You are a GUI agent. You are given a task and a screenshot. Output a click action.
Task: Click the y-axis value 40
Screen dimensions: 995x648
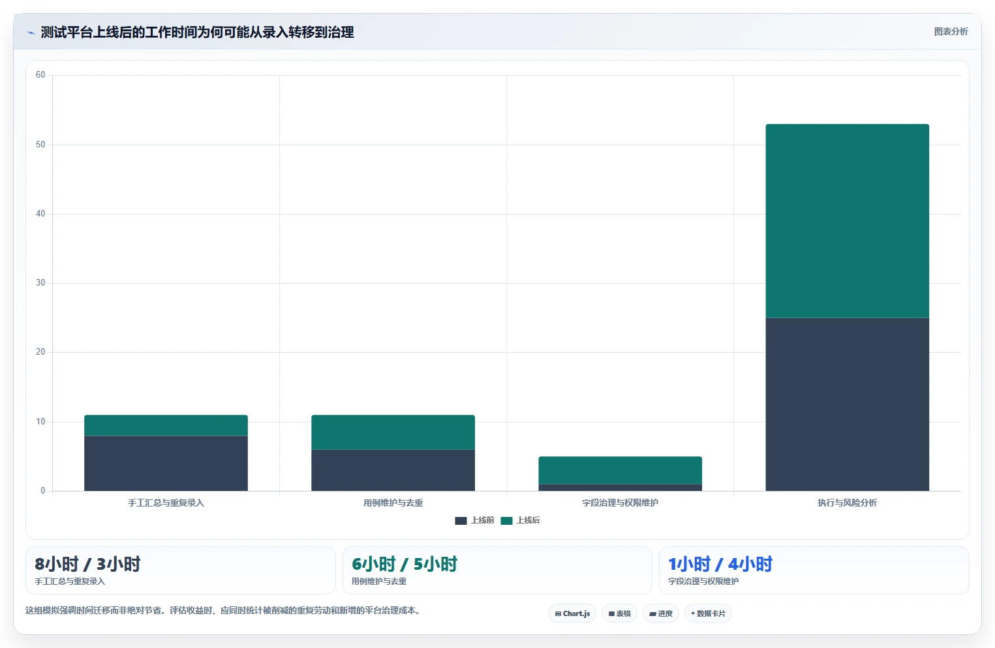pos(40,214)
